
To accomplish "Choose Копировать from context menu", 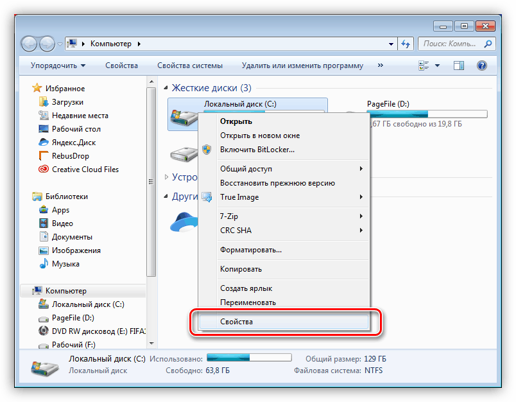I will pos(284,269).
